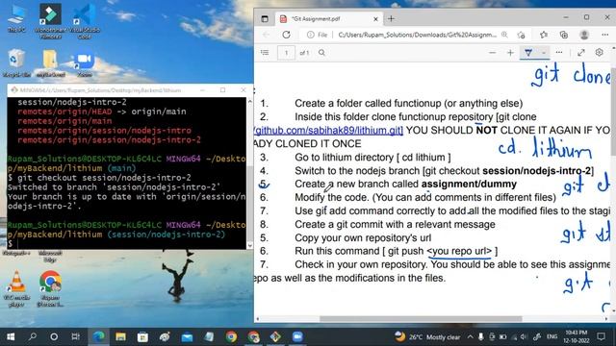
Task: Click 'you repo url' text in PDF
Action: coord(459,251)
